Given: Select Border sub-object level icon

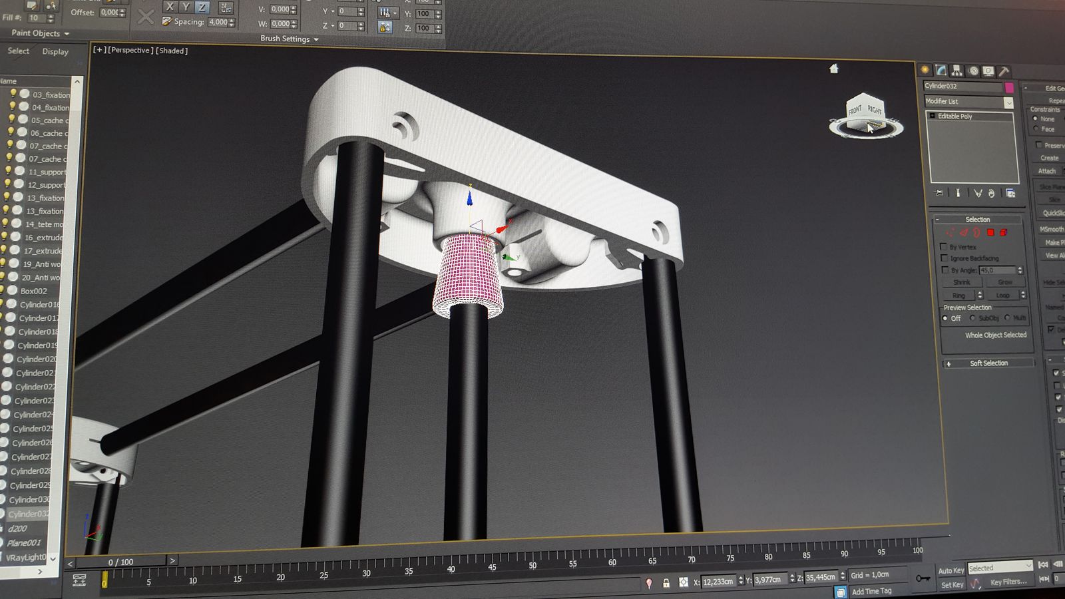Looking at the screenshot, I should (x=976, y=232).
